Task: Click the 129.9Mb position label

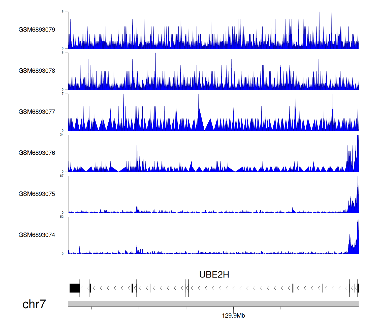Action: point(233,316)
